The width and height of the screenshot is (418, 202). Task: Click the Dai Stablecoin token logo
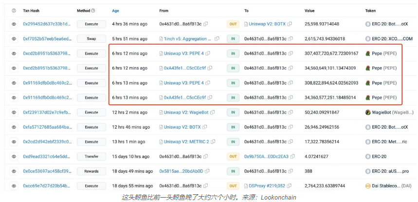(x=368, y=186)
